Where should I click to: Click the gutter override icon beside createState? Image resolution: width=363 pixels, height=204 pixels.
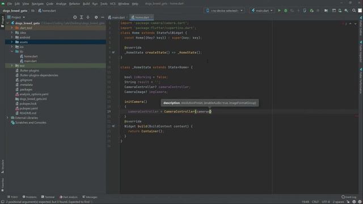pos(113,53)
